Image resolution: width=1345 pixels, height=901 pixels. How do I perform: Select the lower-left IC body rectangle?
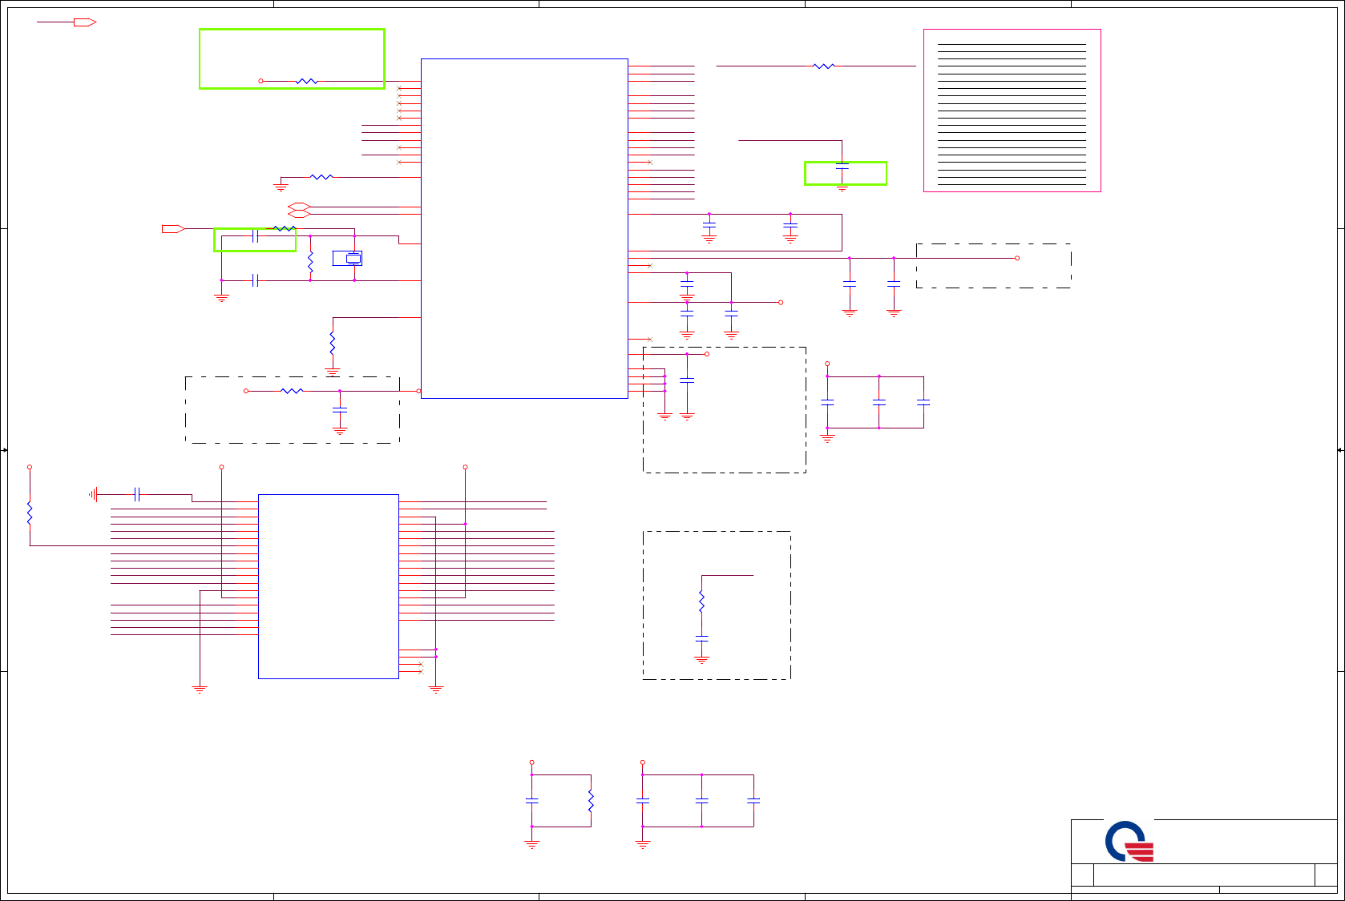328,586
